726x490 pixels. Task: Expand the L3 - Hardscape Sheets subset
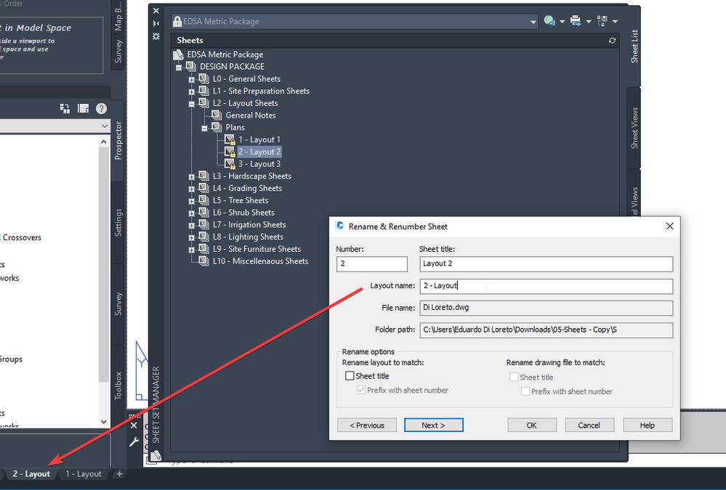191,176
